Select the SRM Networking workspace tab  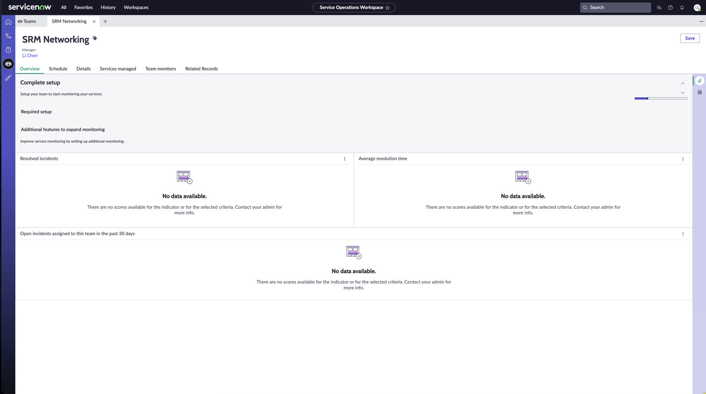click(x=69, y=21)
